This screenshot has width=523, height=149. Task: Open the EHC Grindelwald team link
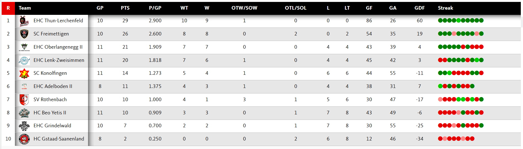pos(52,126)
